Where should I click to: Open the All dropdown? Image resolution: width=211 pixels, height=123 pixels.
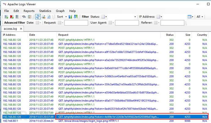tap(200, 17)
